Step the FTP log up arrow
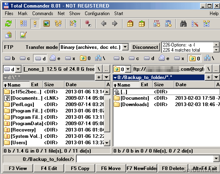The height and width of the screenshot is (174, 220). tap(216, 44)
